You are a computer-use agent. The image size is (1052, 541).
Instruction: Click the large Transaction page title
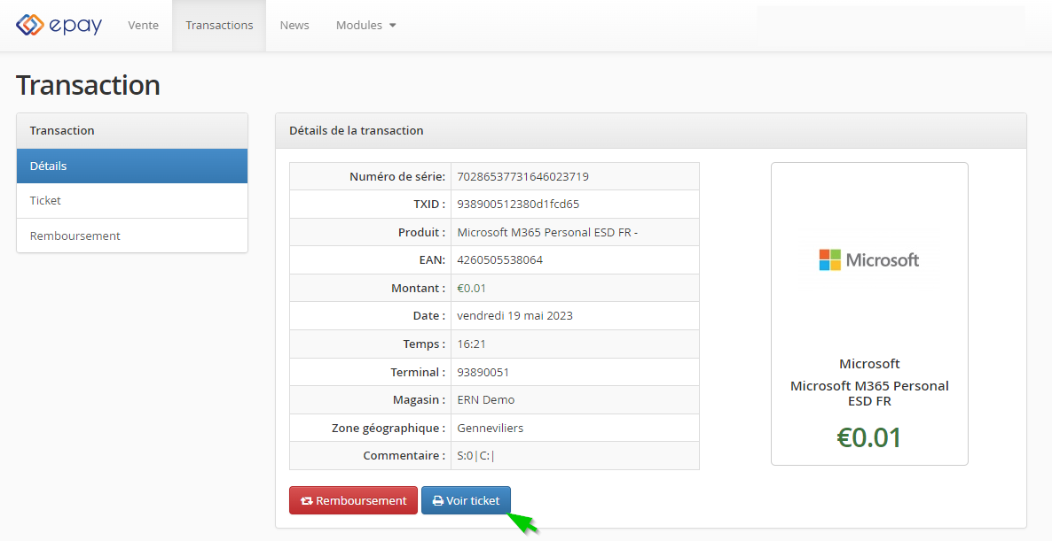coord(88,86)
